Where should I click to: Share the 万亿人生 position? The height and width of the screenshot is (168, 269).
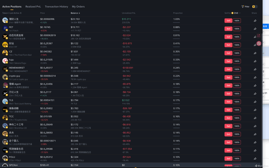pos(255,94)
